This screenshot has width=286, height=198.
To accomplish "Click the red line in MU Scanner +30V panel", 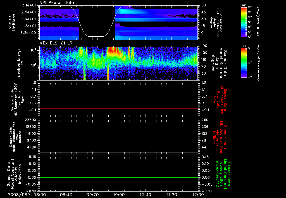I will pos(119,108).
